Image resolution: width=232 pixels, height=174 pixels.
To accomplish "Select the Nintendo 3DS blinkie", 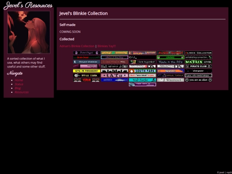I will click(x=142, y=66).
